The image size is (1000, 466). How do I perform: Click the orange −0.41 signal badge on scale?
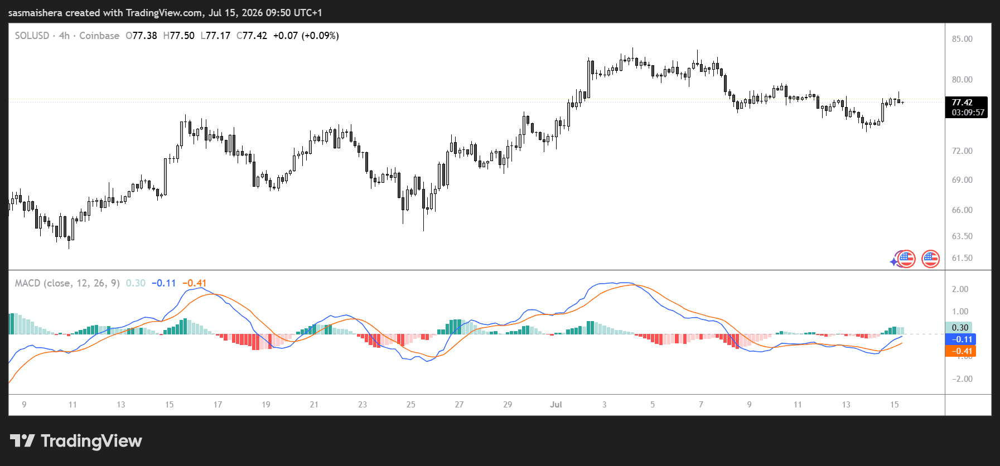point(960,351)
